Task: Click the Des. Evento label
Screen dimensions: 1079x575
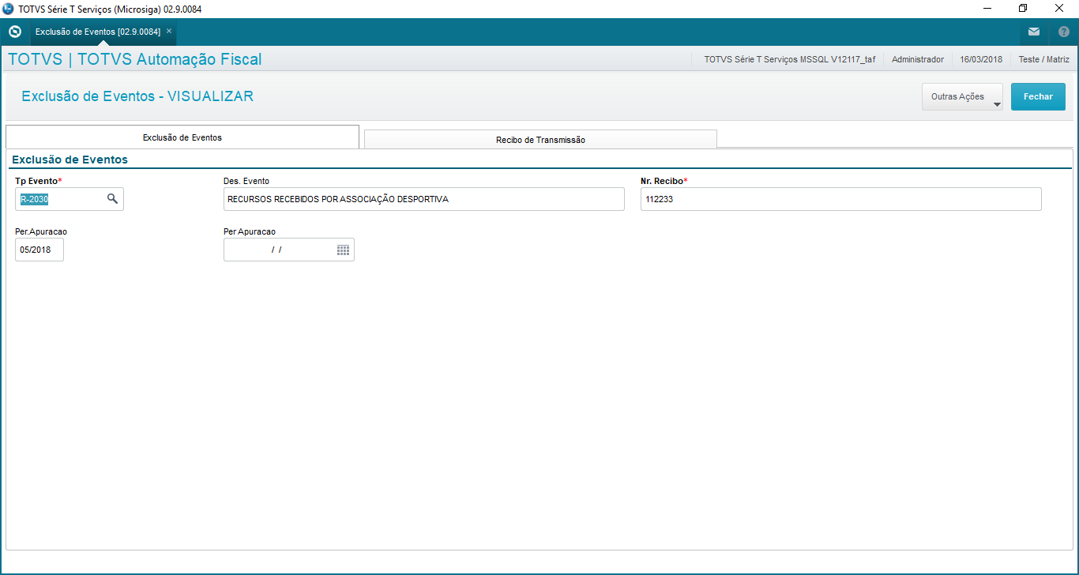Action: coord(246,181)
